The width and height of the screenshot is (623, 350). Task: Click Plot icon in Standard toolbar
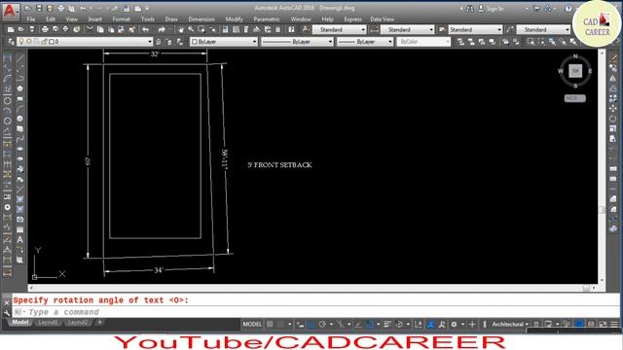(x=45, y=29)
